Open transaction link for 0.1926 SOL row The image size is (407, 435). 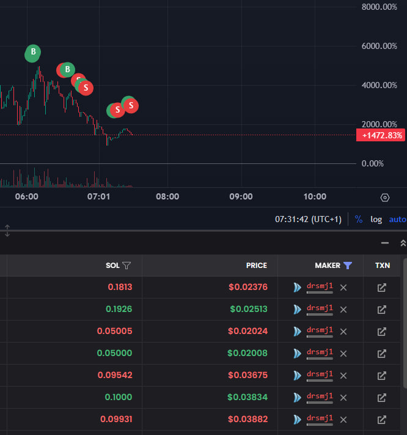382,310
